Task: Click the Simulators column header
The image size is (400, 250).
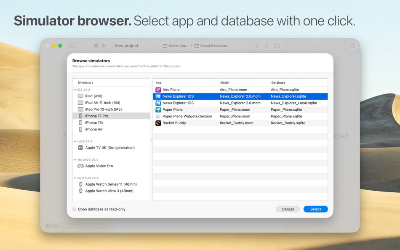Action: point(85,82)
